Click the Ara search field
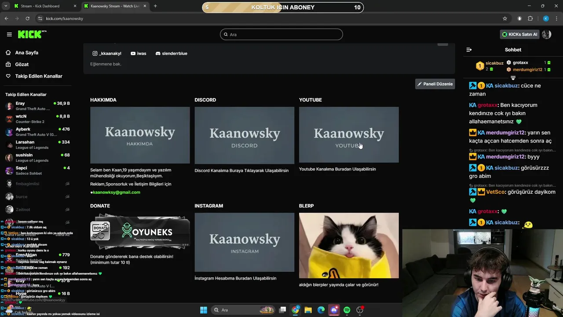This screenshot has width=563, height=317. pyautogui.click(x=281, y=34)
